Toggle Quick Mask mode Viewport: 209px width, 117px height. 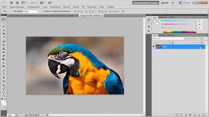pyautogui.click(x=4, y=107)
